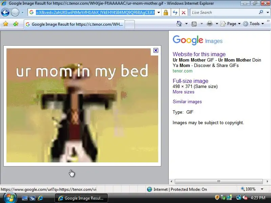Click the 100% zoom level button
The width and height of the screenshot is (271, 203).
(248, 189)
